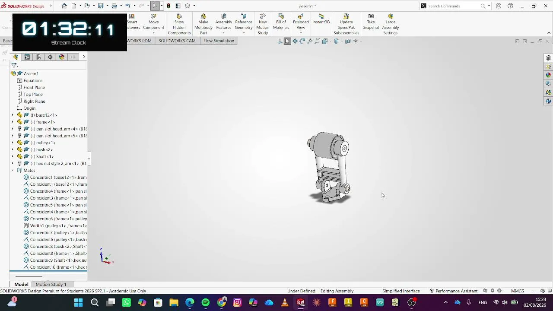Open Display Style cube icon
Image resolution: width=553 pixels, height=311 pixels.
tap(337, 41)
